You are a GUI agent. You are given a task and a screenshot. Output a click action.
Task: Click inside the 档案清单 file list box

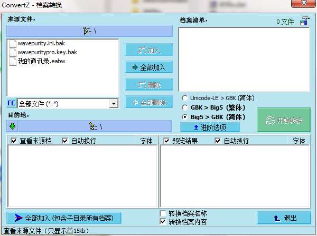point(244,60)
